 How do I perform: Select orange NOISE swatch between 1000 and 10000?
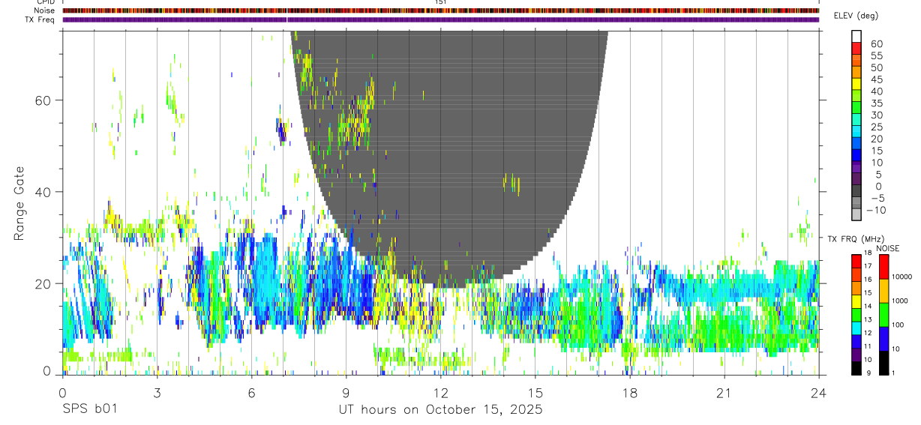click(883, 291)
